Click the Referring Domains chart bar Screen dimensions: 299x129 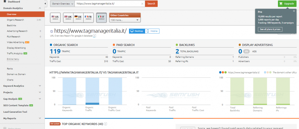[260, 91]
